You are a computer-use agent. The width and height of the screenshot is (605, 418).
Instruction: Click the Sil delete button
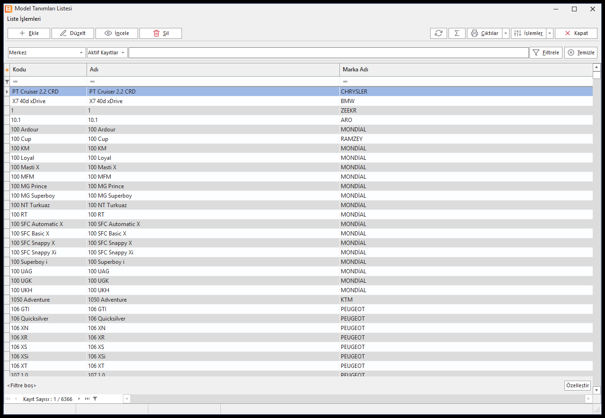click(161, 33)
